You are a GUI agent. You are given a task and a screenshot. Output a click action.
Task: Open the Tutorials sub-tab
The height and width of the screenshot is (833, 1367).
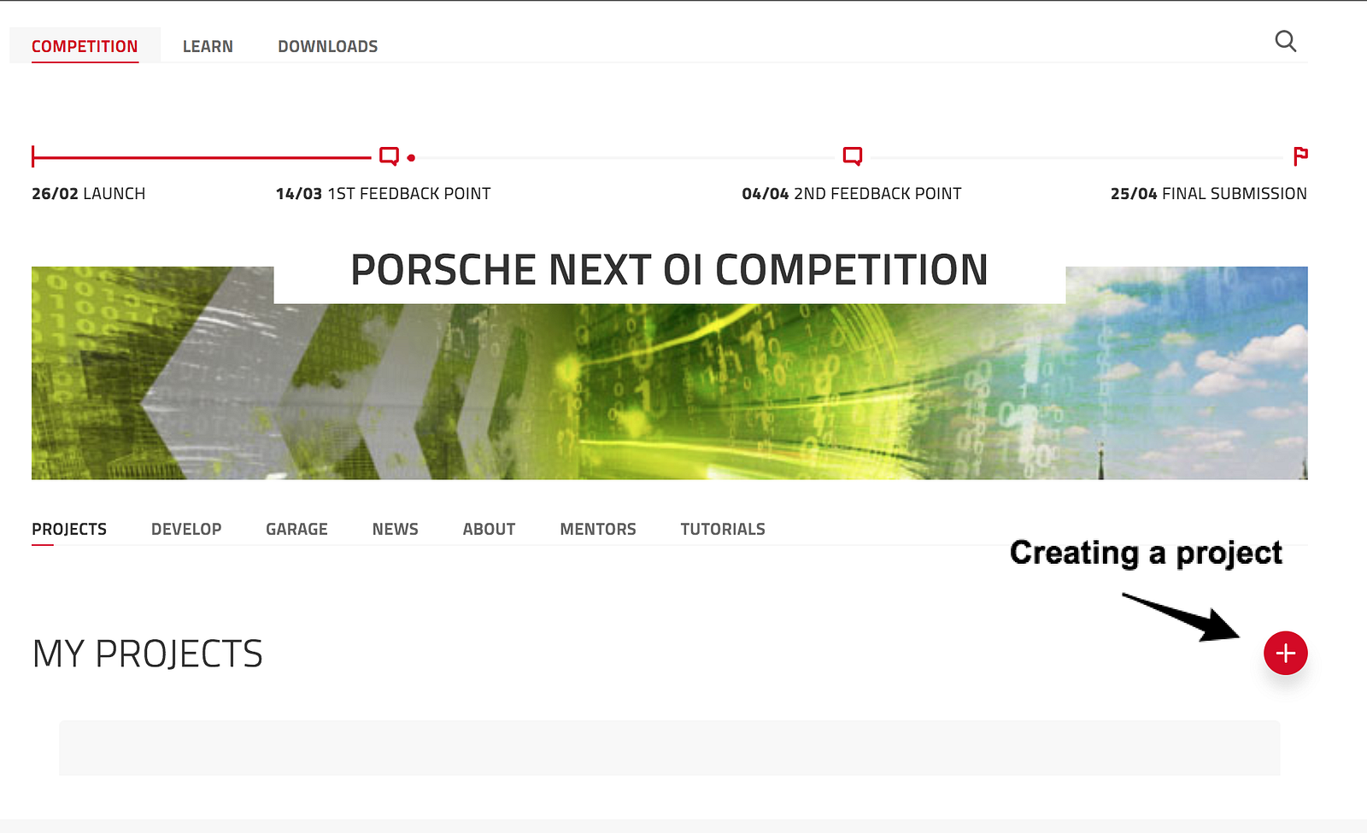(723, 529)
